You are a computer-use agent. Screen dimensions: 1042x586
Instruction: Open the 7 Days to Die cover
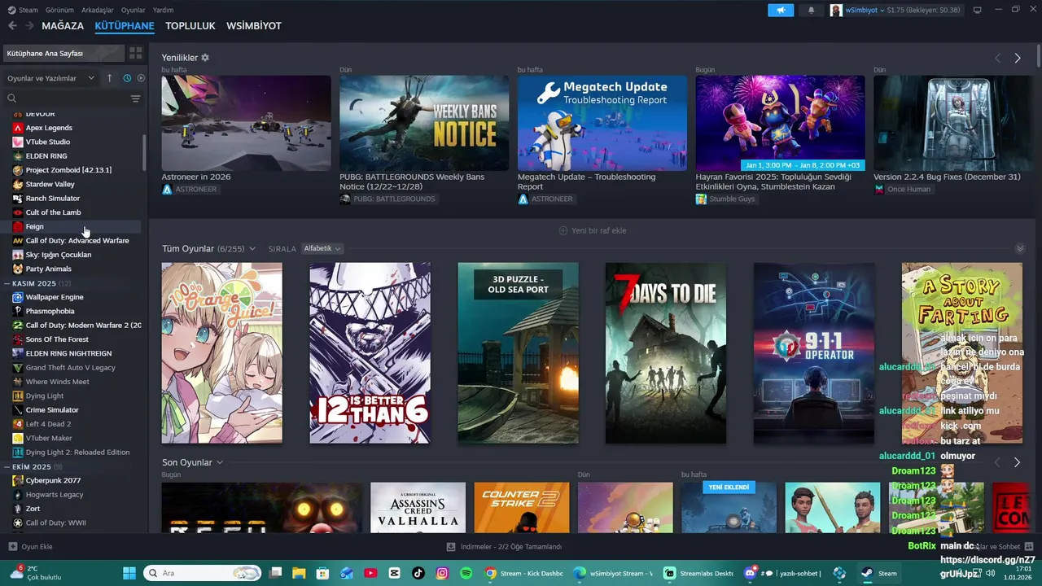666,352
